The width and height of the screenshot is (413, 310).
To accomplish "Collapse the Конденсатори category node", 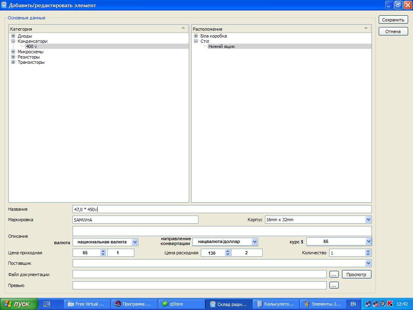I will click(x=13, y=41).
